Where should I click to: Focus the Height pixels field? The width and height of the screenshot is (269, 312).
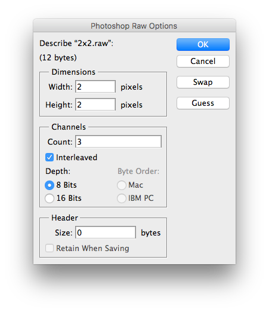[x=95, y=105]
